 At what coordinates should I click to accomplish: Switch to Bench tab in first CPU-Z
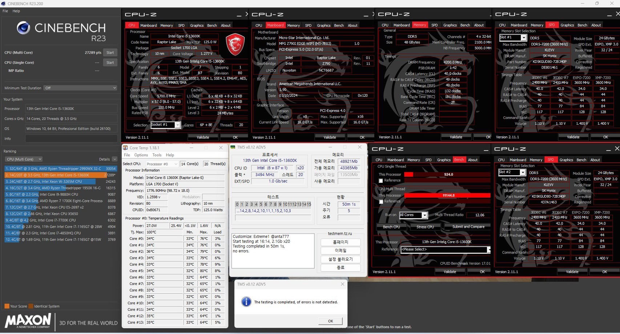[x=212, y=25]
